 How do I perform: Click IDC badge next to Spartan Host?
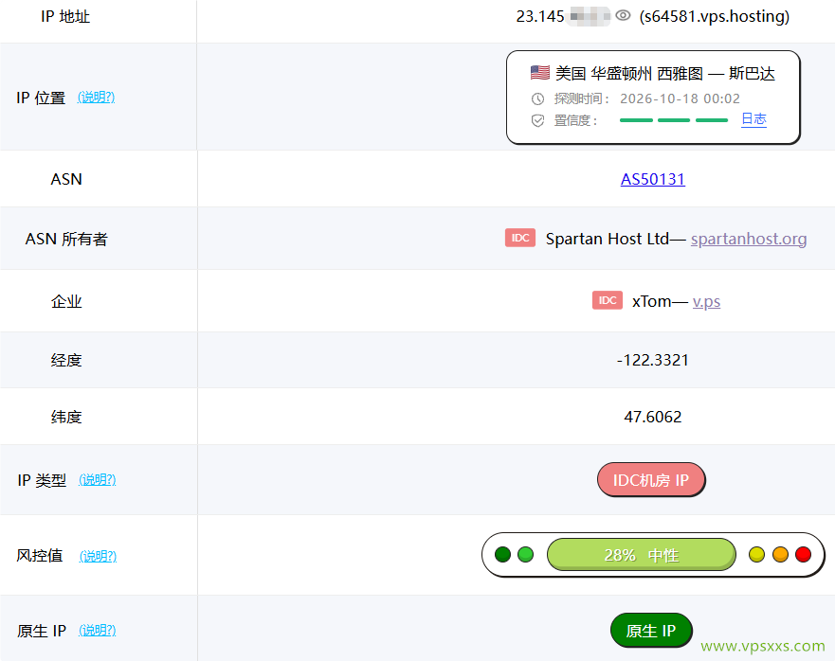pyautogui.click(x=520, y=238)
